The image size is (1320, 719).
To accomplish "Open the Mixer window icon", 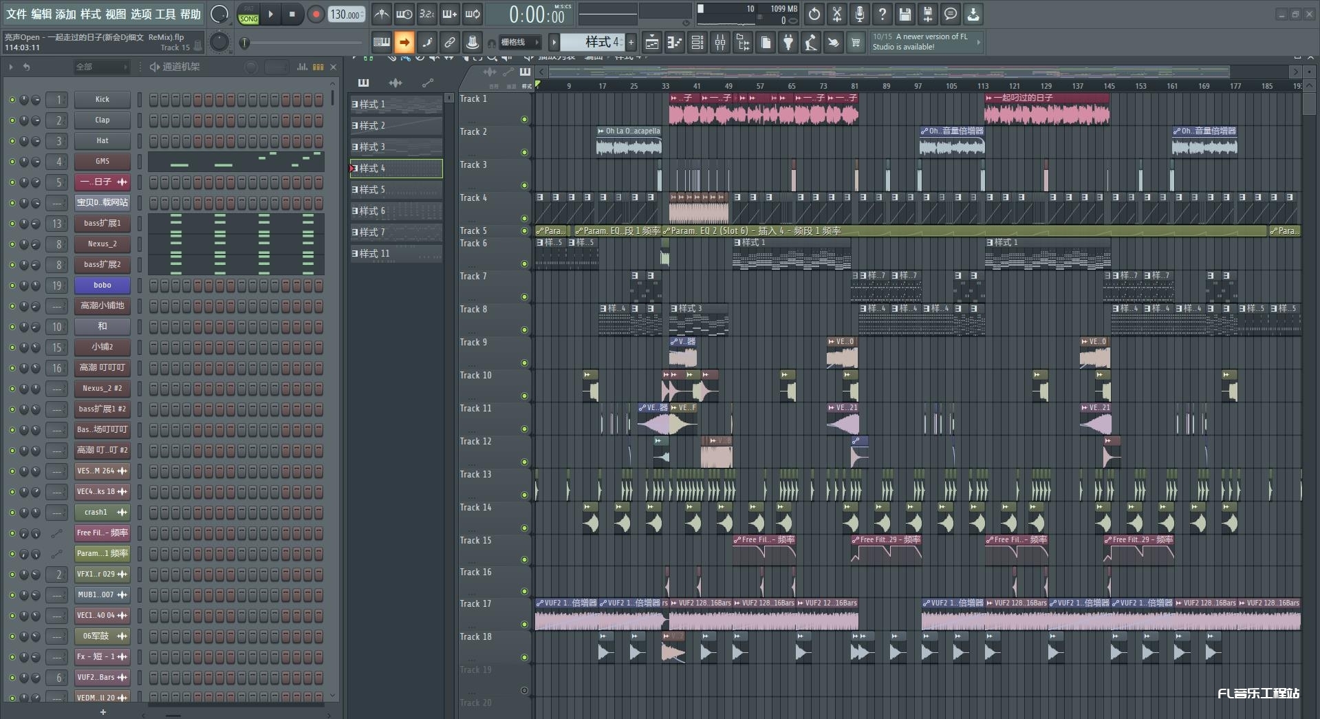I will pos(719,43).
